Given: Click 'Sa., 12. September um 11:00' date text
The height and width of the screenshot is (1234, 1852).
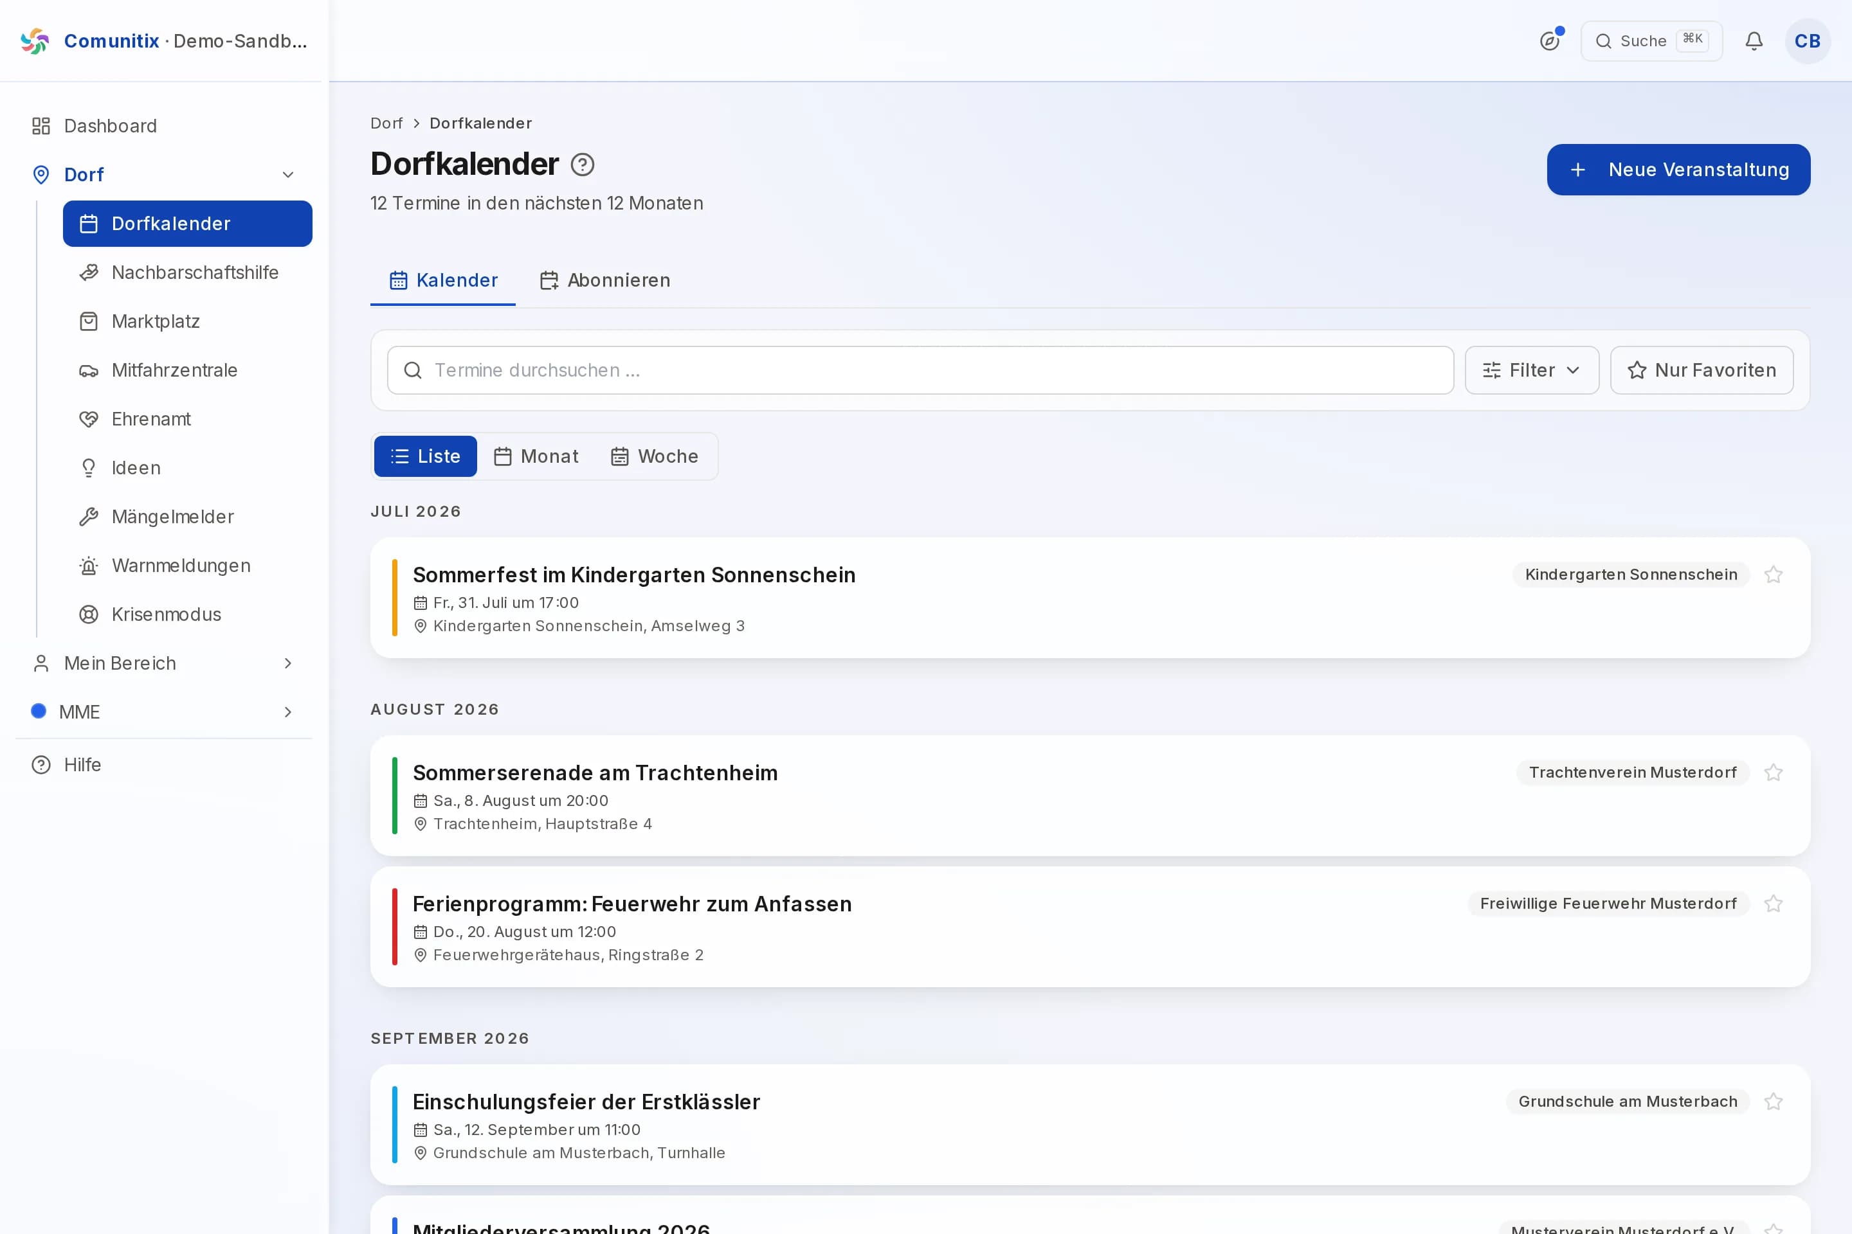Looking at the screenshot, I should tap(536, 1130).
